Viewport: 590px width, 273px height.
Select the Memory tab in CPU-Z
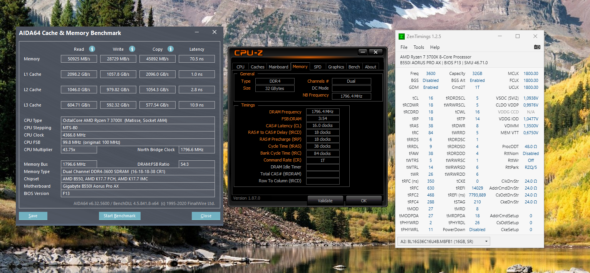coord(300,66)
